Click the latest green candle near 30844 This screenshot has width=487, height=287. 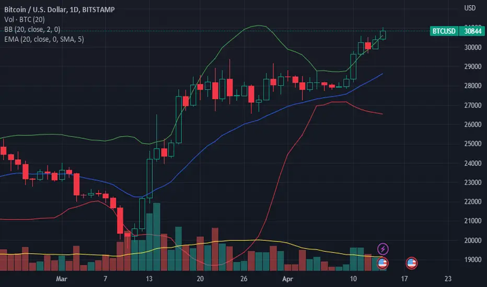click(x=383, y=35)
